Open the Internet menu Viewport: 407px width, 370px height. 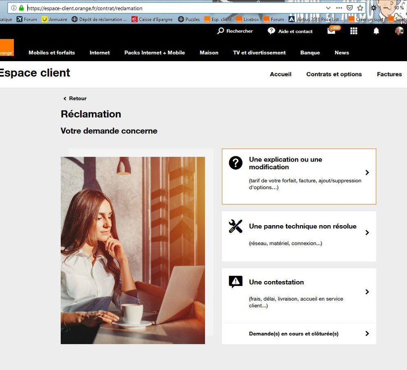[100, 53]
